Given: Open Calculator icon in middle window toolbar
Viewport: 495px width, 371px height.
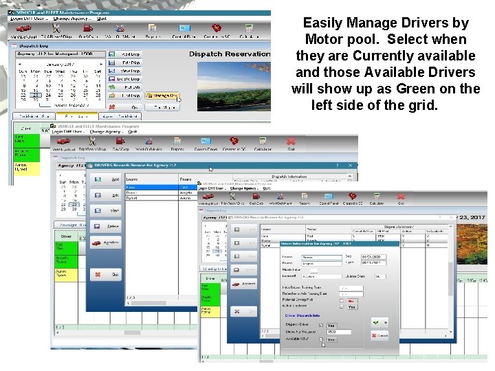Looking at the screenshot, I should (263, 141).
